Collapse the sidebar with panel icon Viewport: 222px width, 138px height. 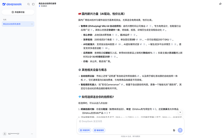[x=33, y=4]
